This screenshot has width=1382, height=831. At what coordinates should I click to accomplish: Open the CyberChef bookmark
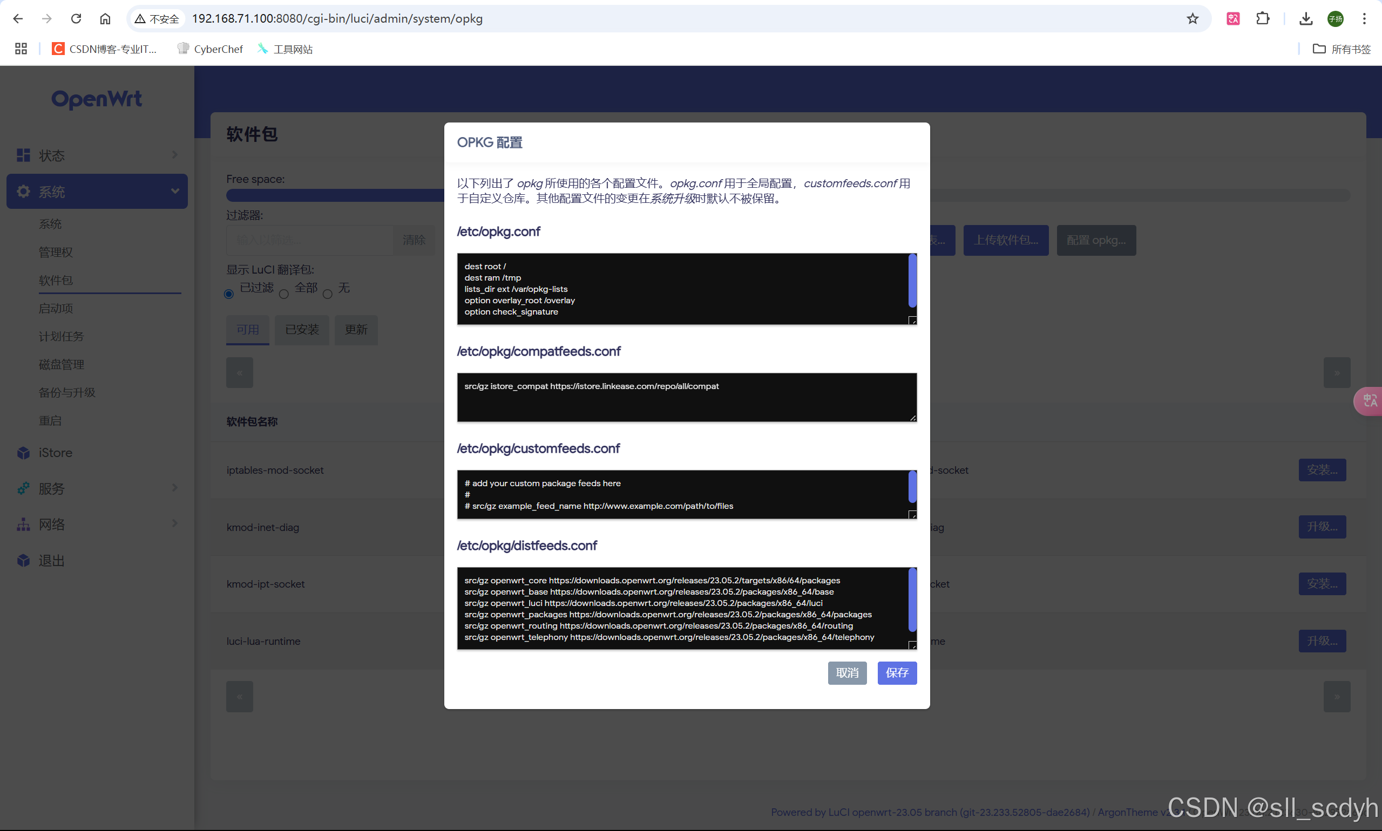pyautogui.click(x=210, y=49)
